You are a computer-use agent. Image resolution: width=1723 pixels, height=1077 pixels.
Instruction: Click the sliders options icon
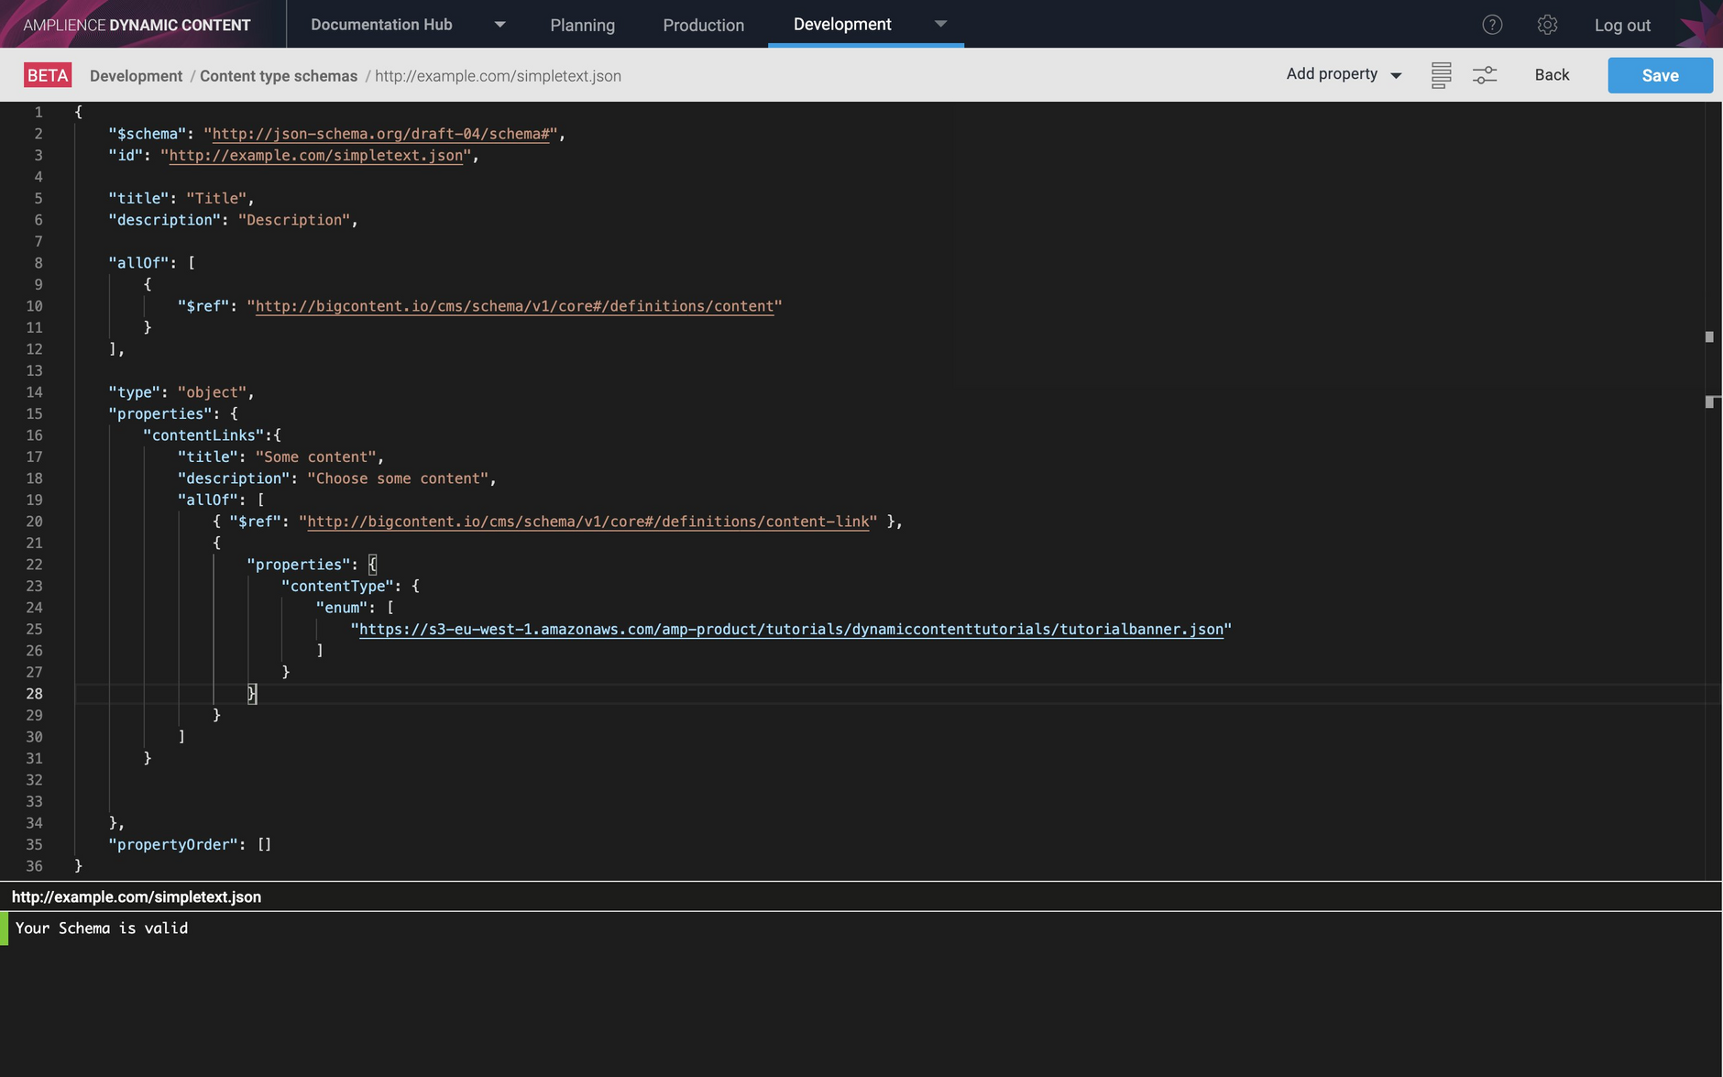pyautogui.click(x=1485, y=75)
